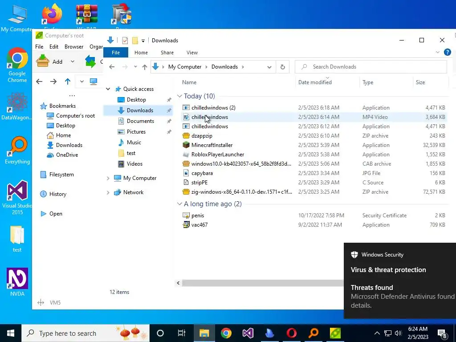Click Explorer up-one-level arrow
Screen dimensions: 456x342
click(145, 67)
